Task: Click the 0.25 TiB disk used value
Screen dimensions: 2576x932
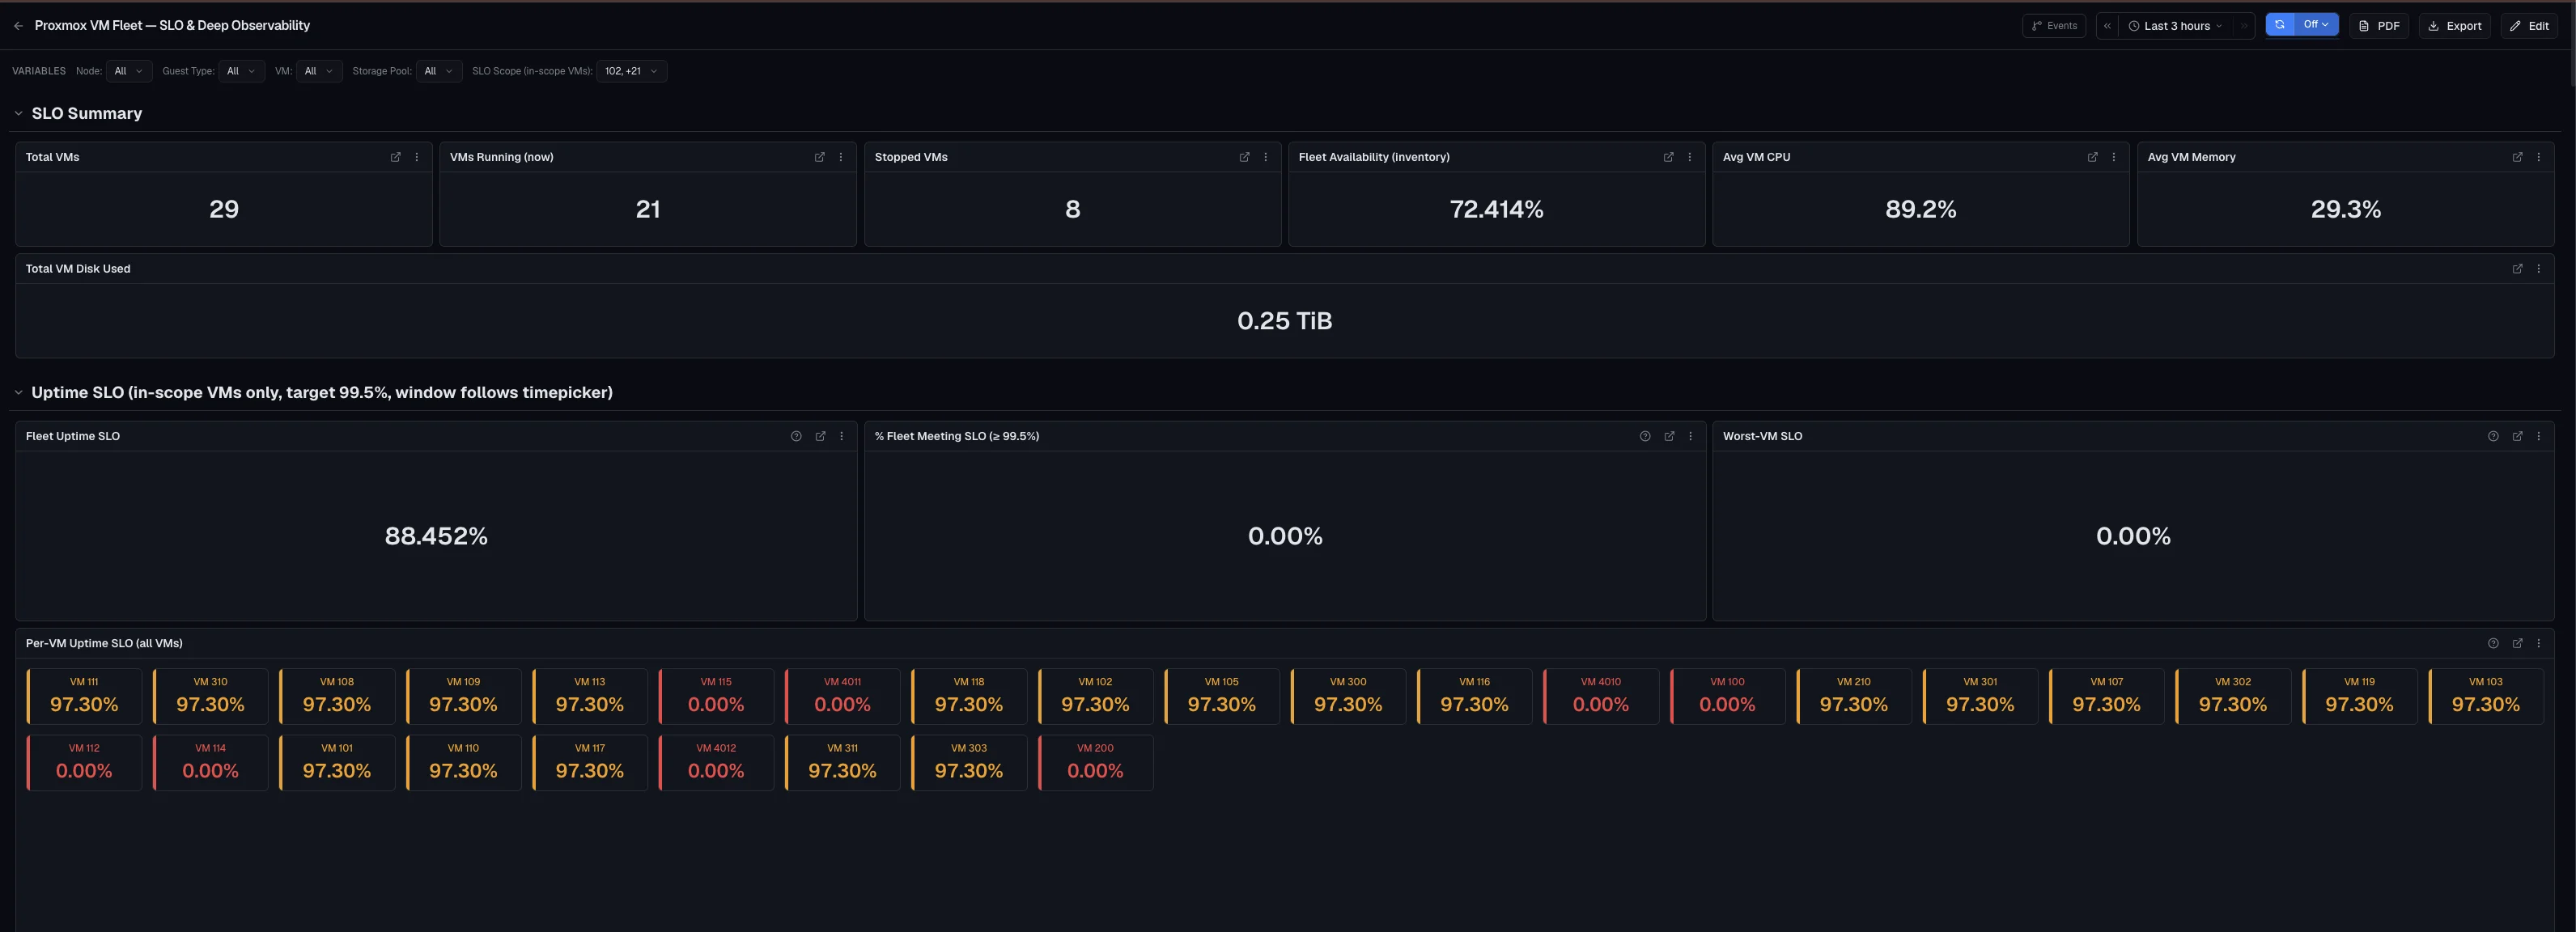Action: (x=1285, y=321)
